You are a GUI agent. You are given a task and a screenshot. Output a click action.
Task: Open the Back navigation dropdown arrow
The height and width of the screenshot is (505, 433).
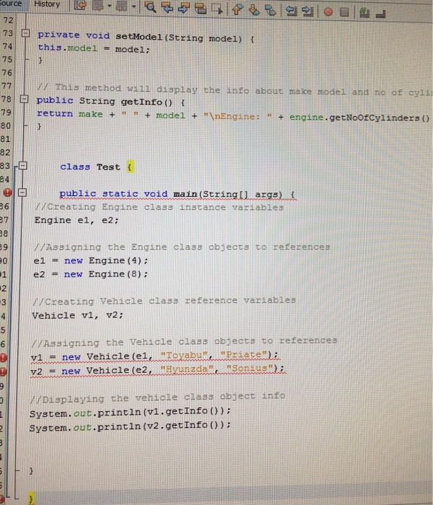[109, 6]
